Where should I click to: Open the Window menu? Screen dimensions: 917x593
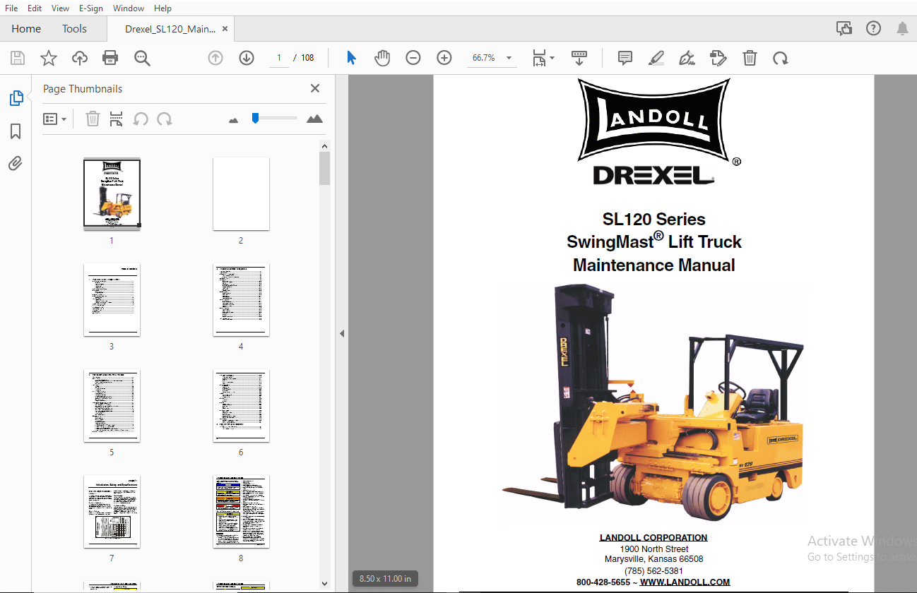tap(129, 8)
